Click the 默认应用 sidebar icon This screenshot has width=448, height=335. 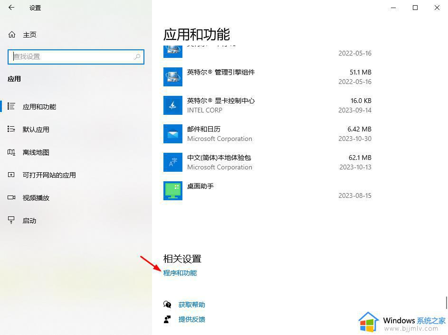(11, 129)
